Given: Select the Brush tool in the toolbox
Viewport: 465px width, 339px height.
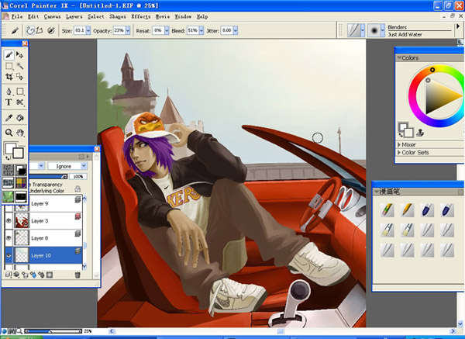Looking at the screenshot, I should [9, 56].
